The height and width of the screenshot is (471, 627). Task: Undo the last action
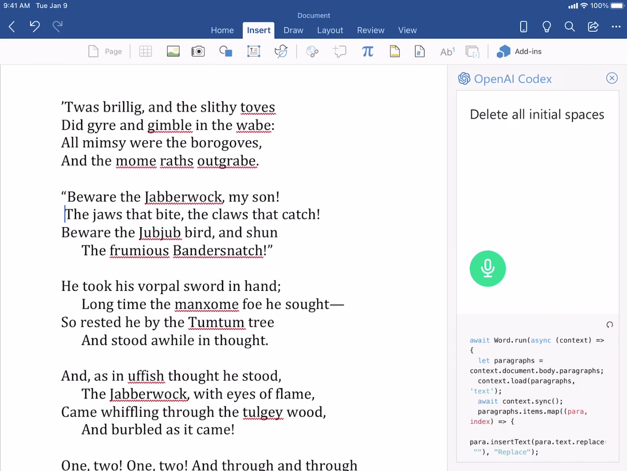tap(34, 27)
